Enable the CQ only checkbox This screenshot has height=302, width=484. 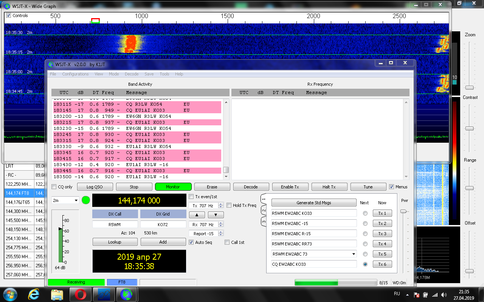click(54, 187)
